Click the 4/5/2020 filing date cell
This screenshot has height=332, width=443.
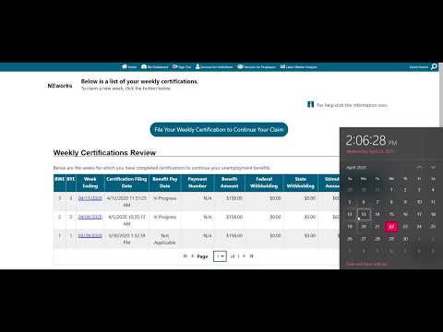(126, 220)
